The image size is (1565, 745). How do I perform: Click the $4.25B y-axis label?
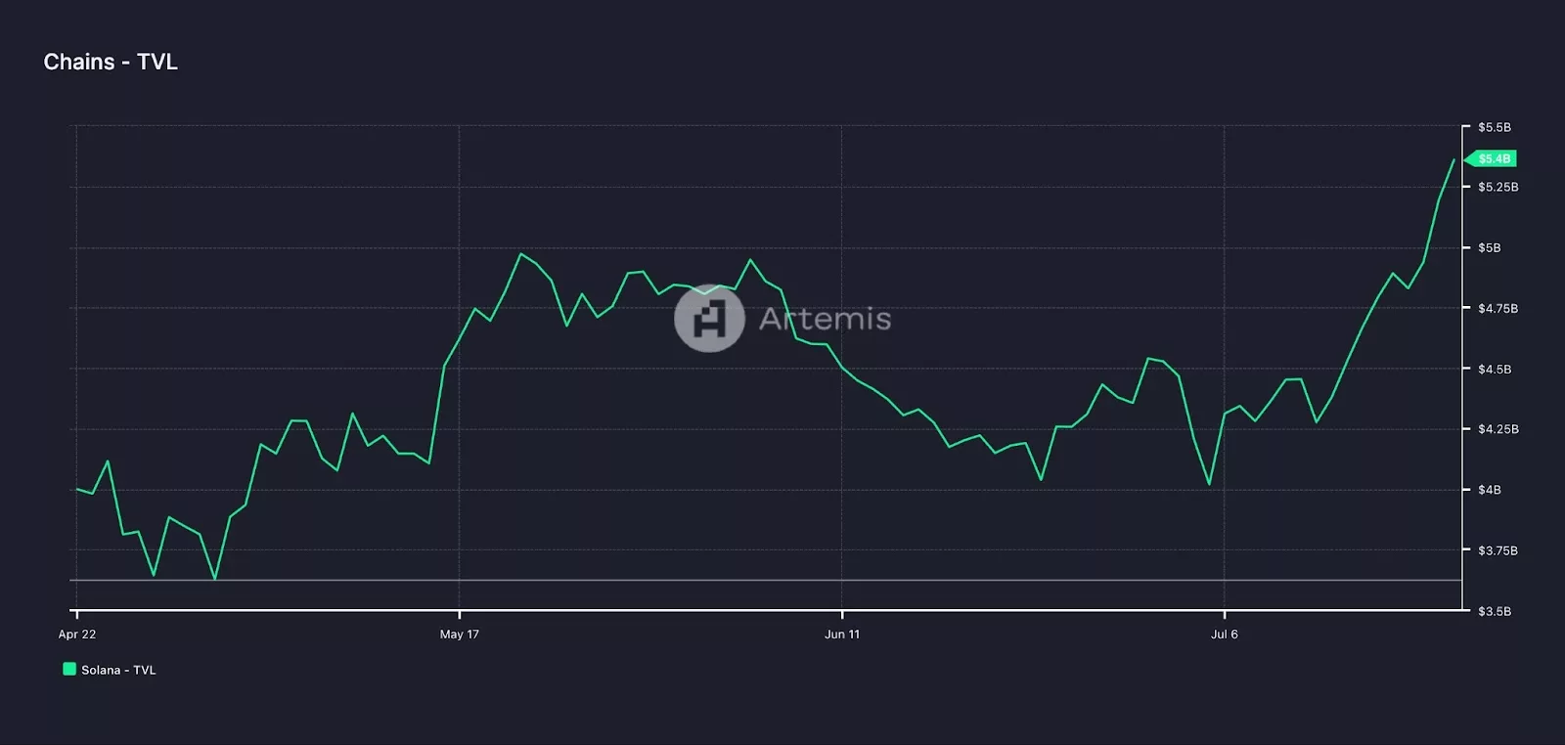[1498, 429]
